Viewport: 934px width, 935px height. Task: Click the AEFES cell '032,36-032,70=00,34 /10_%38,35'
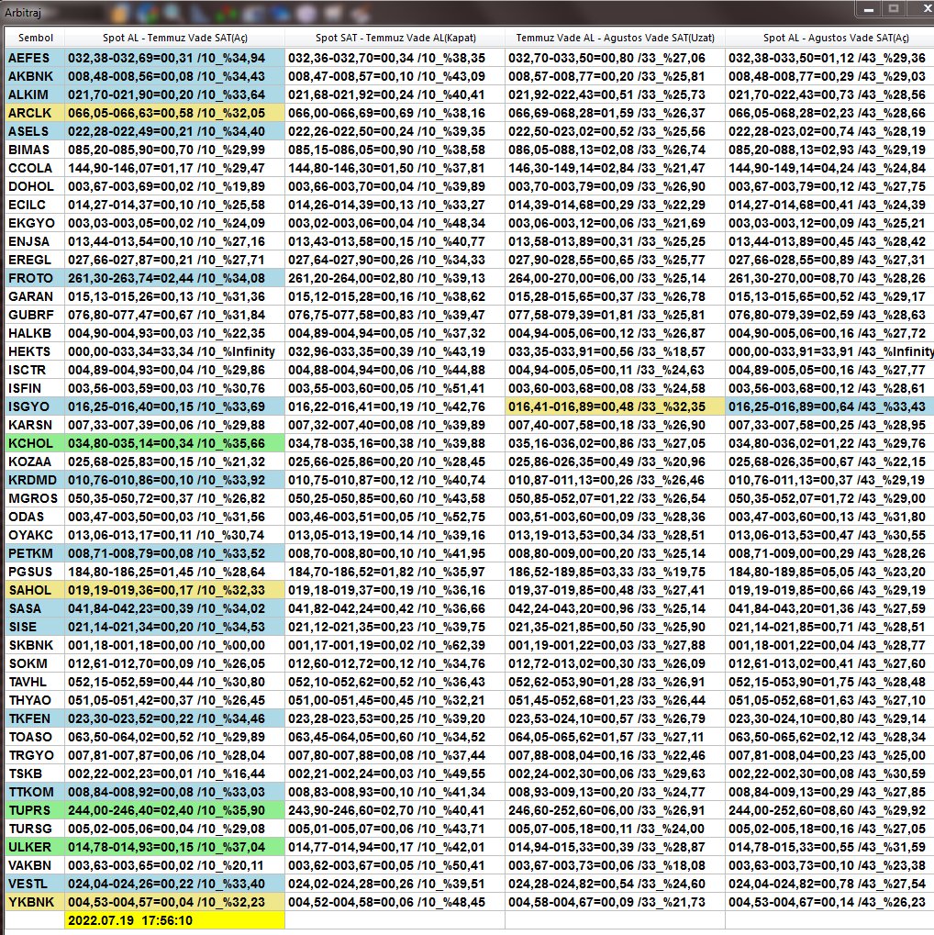click(395, 58)
